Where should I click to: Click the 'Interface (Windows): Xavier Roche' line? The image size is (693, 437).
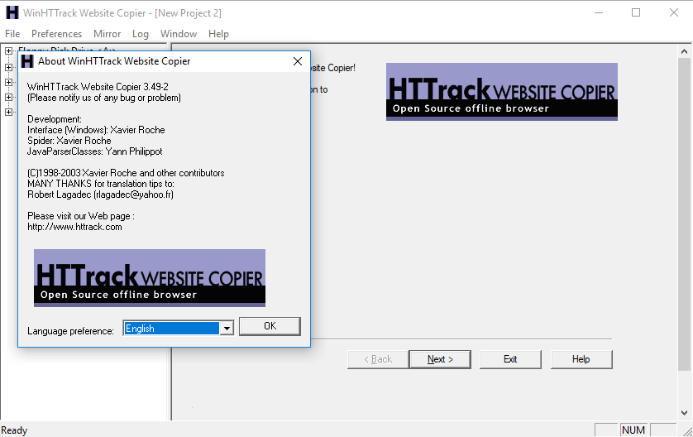click(96, 130)
